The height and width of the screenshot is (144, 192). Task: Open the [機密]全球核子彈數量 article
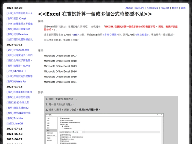point(19,60)
